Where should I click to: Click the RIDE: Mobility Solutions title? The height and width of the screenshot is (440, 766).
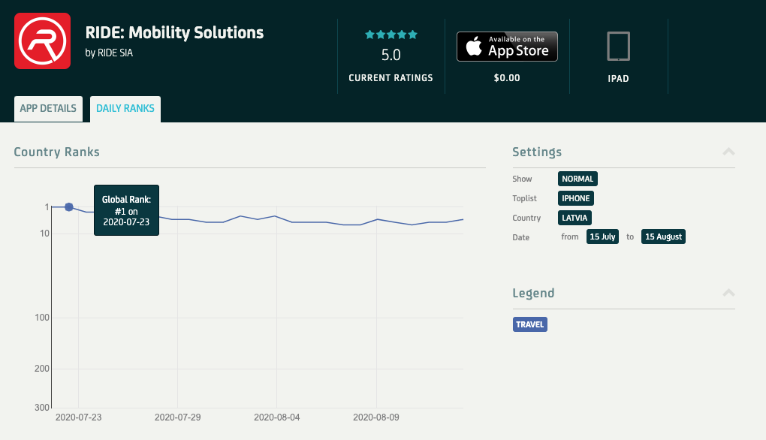(174, 33)
